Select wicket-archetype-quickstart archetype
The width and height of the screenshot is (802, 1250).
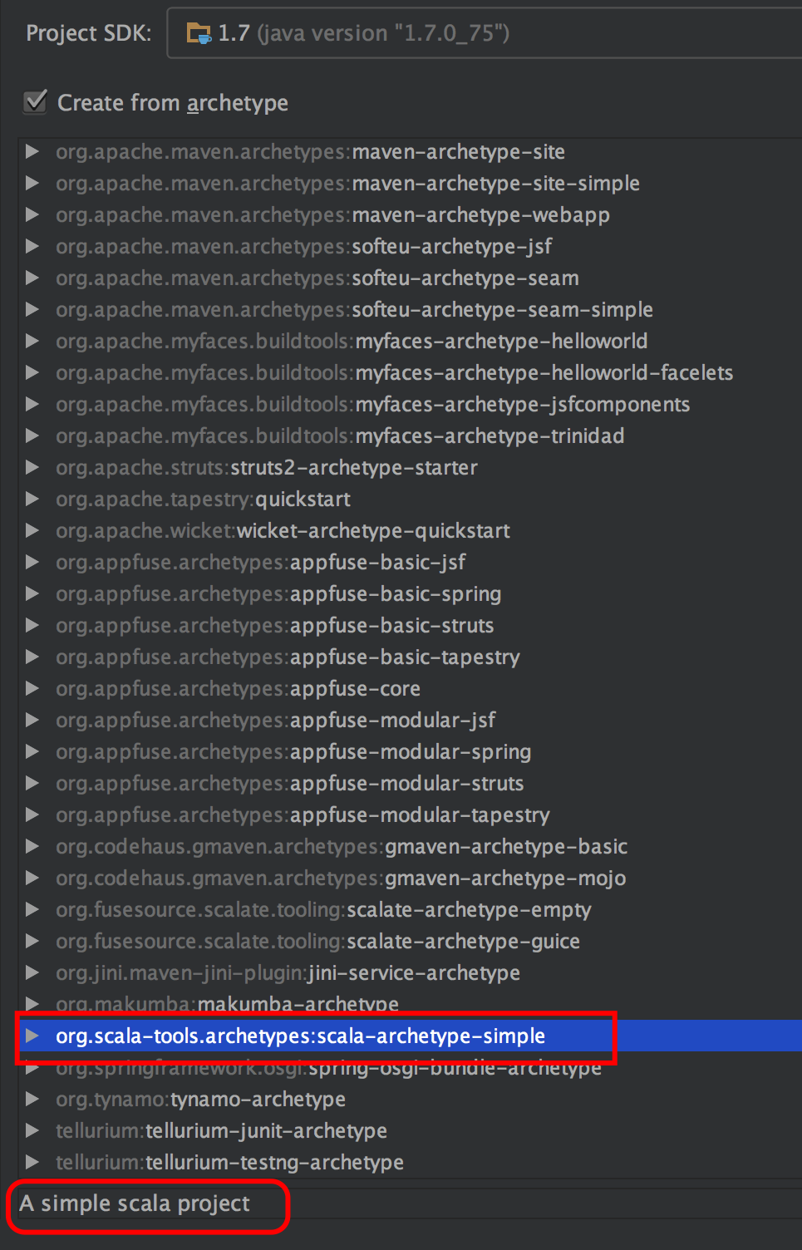[x=283, y=530]
